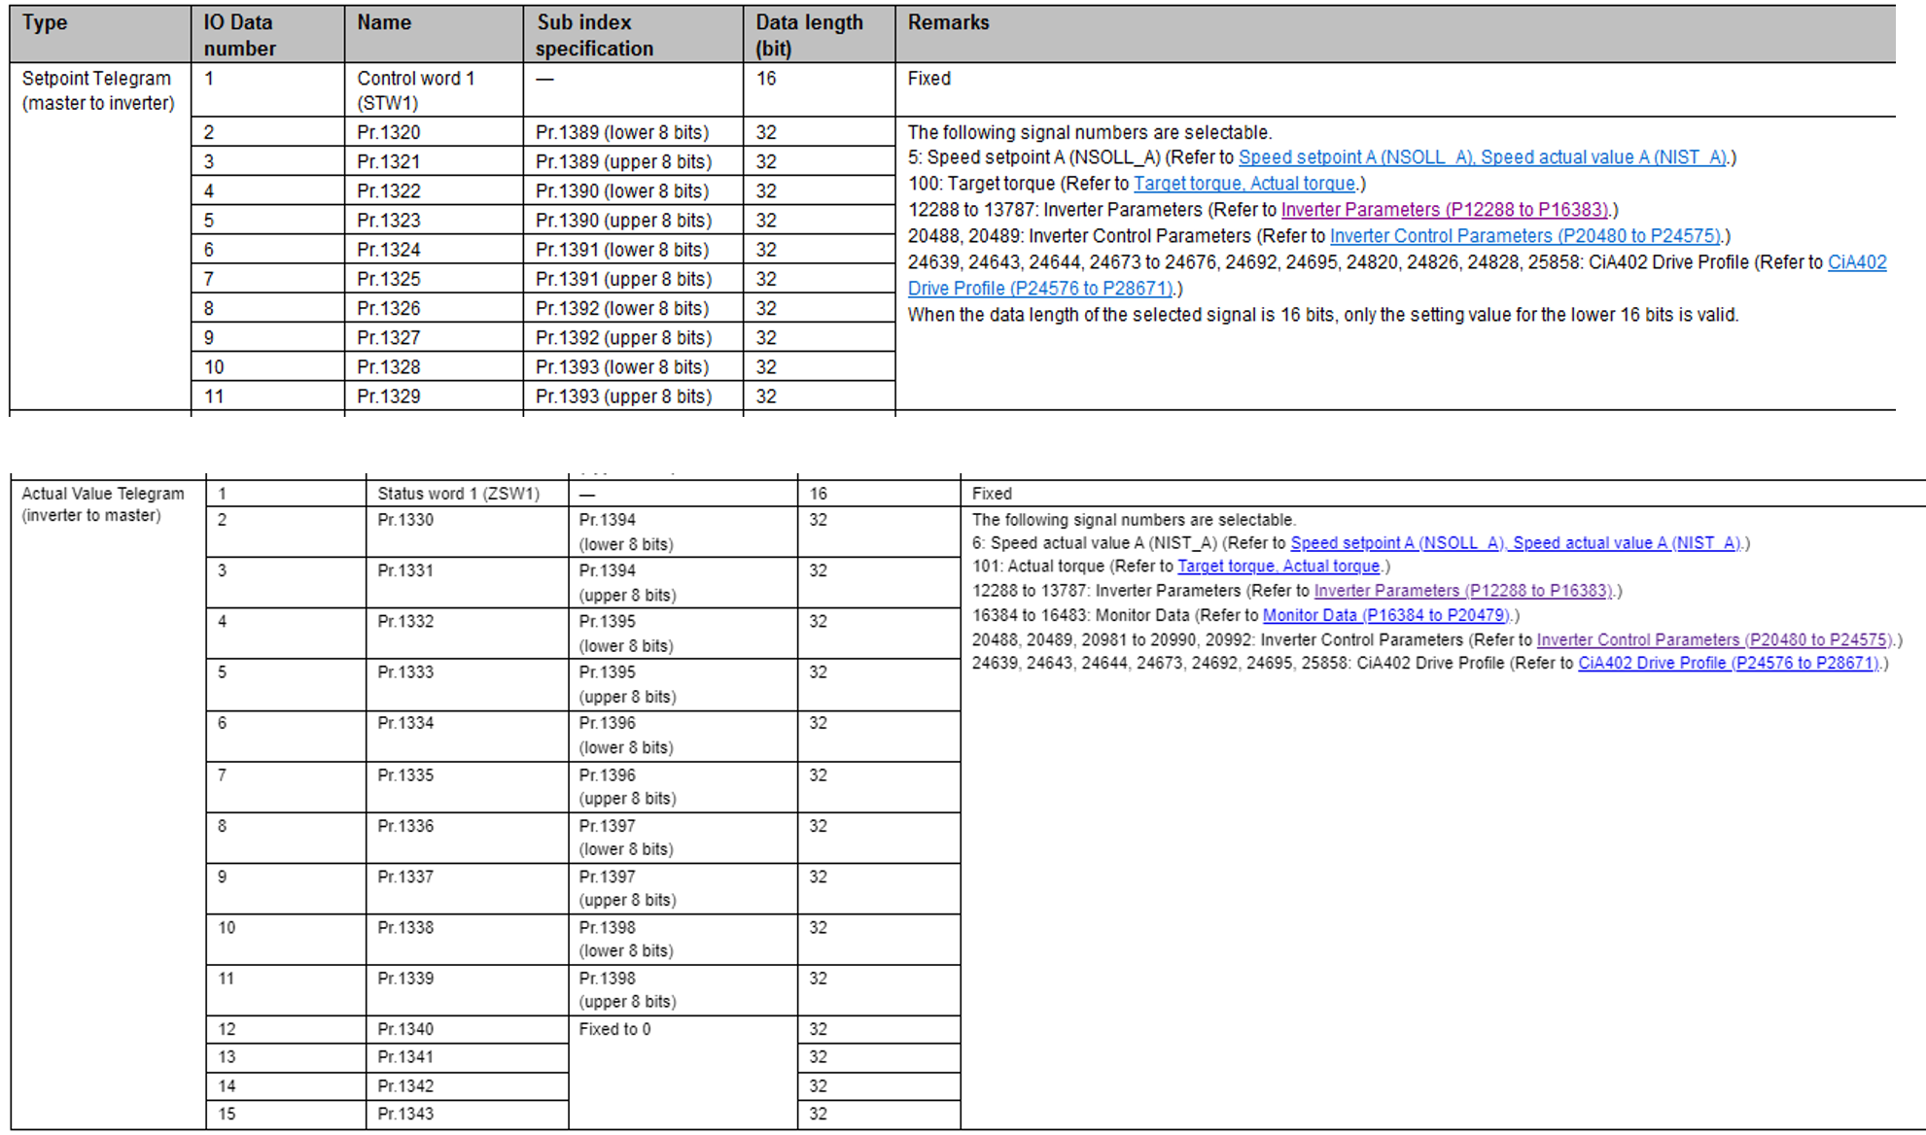Follow CiA402 Drive Profile link in Actual Value remarks
1926x1135 pixels.
click(1729, 664)
